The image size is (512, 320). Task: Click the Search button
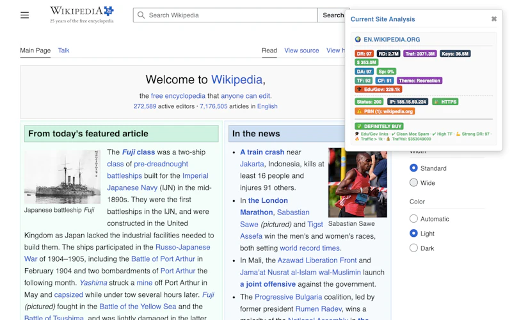click(x=333, y=15)
